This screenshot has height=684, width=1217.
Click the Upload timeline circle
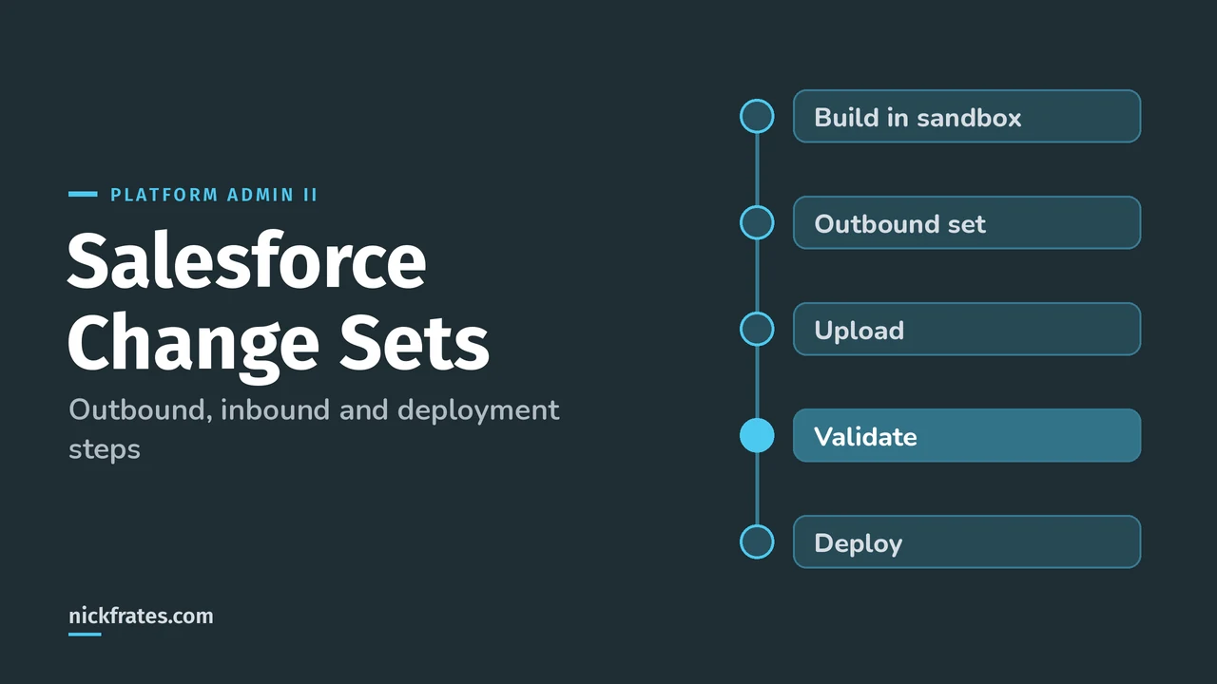(x=757, y=329)
